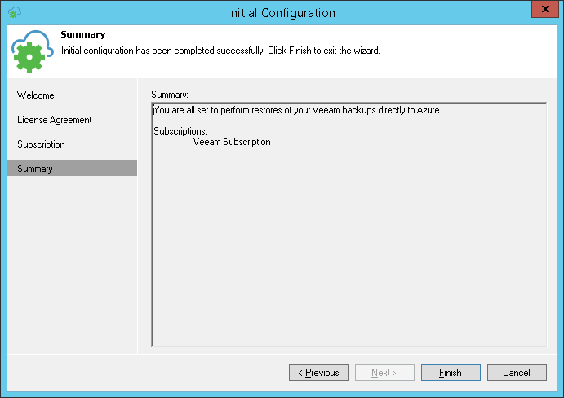Viewport: 564px width, 398px height.
Task: Click the 'completed successfully' description text
Action: click(220, 51)
